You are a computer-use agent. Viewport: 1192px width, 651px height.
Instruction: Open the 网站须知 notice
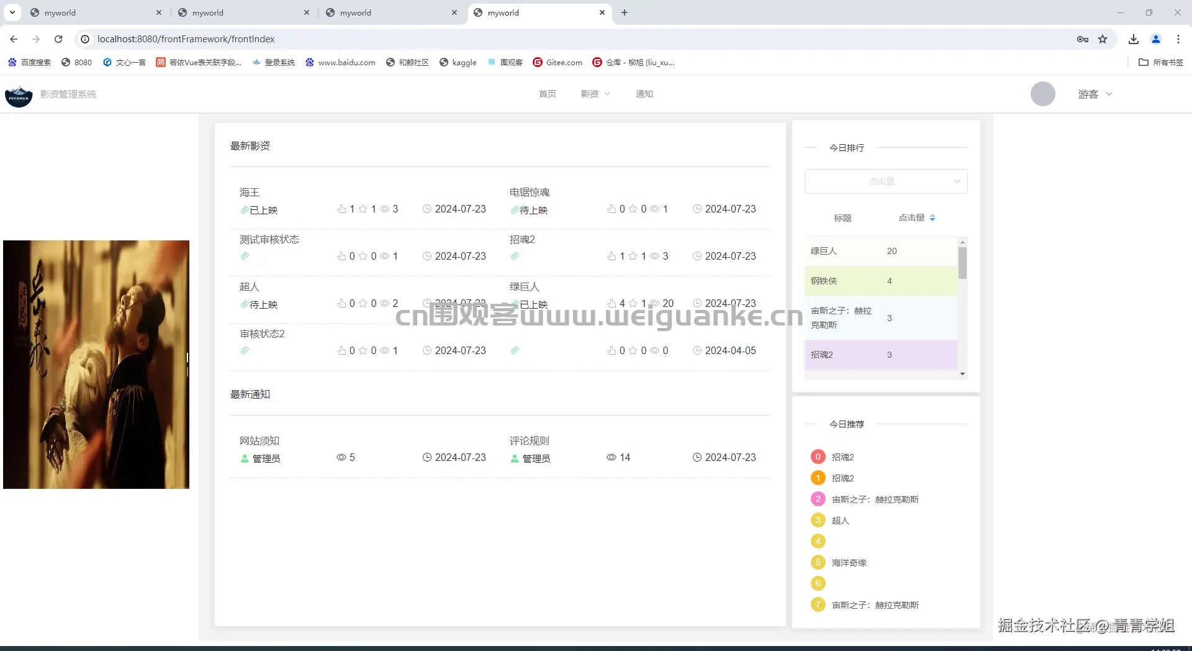(260, 440)
